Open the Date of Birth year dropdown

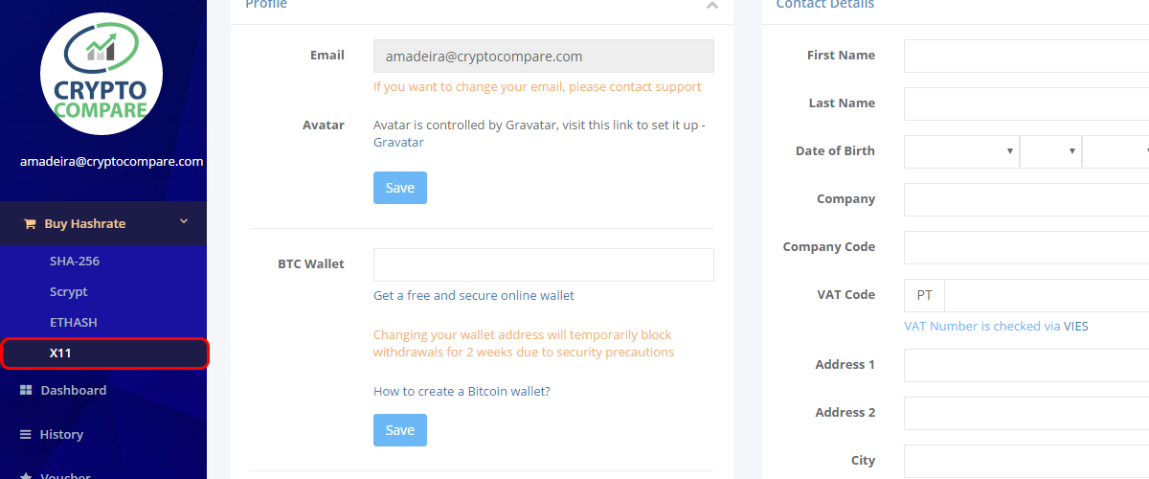click(x=1115, y=151)
